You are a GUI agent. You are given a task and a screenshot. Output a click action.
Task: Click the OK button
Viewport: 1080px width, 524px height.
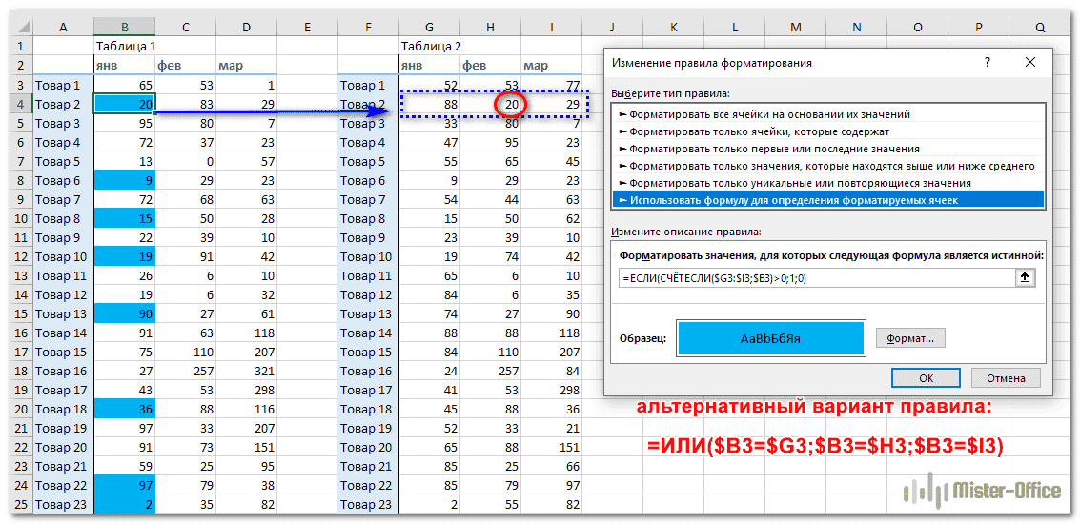pos(926,377)
